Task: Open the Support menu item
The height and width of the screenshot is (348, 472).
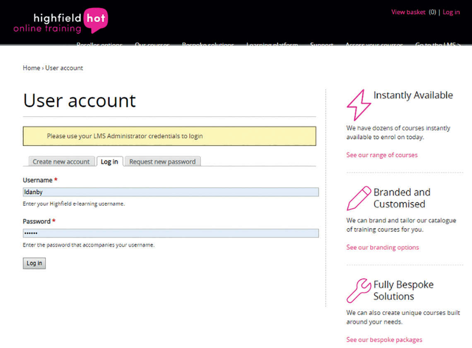Action: click(x=321, y=44)
